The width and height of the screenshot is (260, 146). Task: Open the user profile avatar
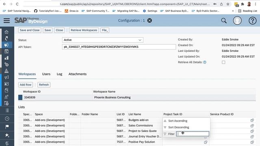point(237,21)
